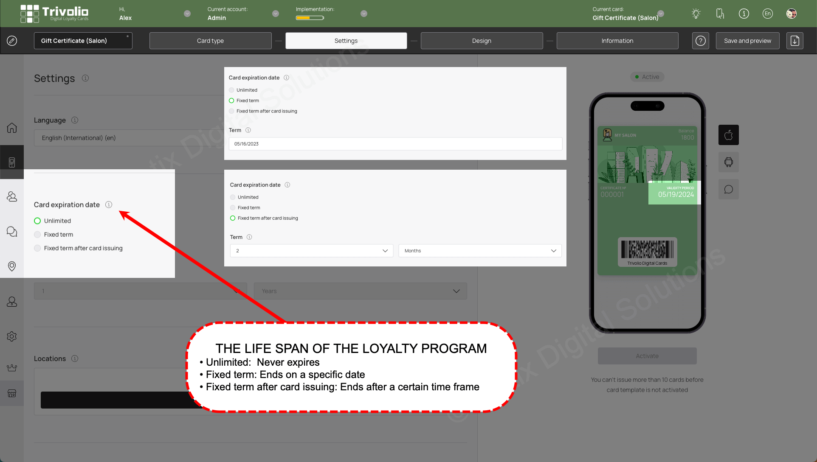This screenshot has height=462, width=817.
Task: Select Fixed term after issuing in the Months panel
Action: [233, 218]
